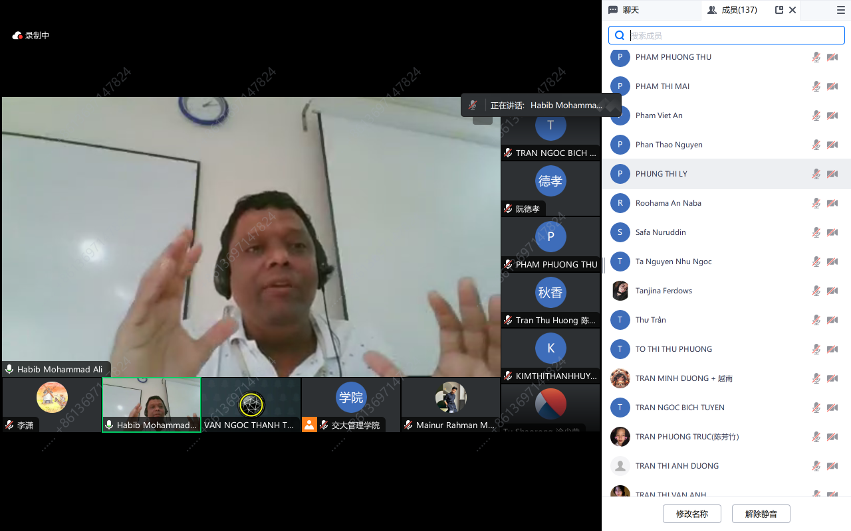Screen dimensions: 851x531
Task: Select the 李潇 video thumbnail
Action: coord(52,404)
